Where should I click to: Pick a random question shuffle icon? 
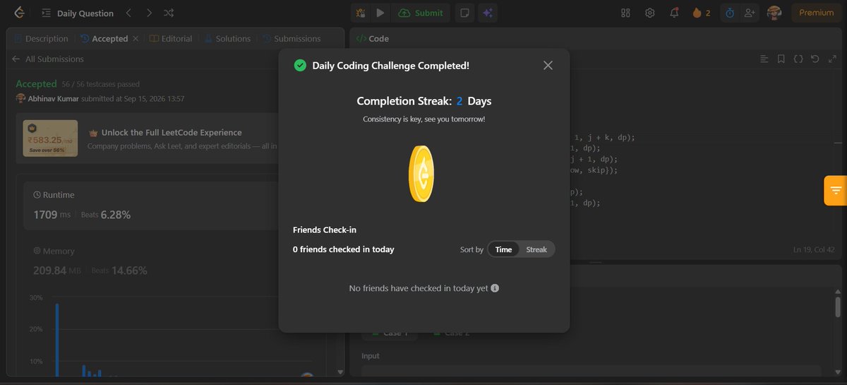click(x=169, y=13)
